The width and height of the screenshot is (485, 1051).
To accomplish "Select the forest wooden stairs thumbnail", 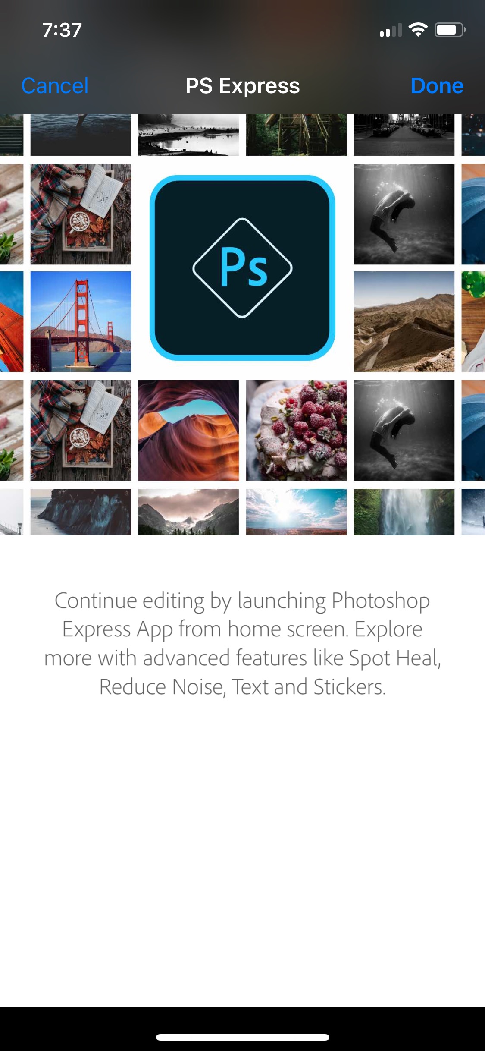I will 296,135.
